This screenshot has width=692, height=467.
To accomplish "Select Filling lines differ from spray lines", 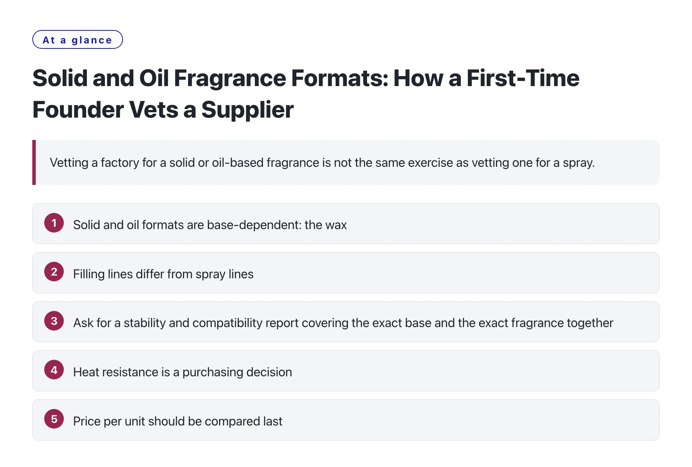I will 163,274.
